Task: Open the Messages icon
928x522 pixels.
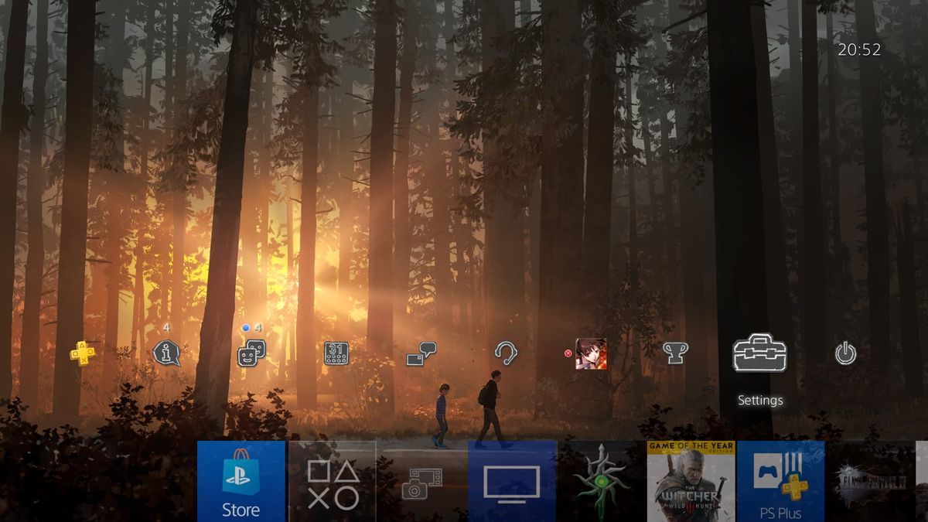Action: coord(421,353)
